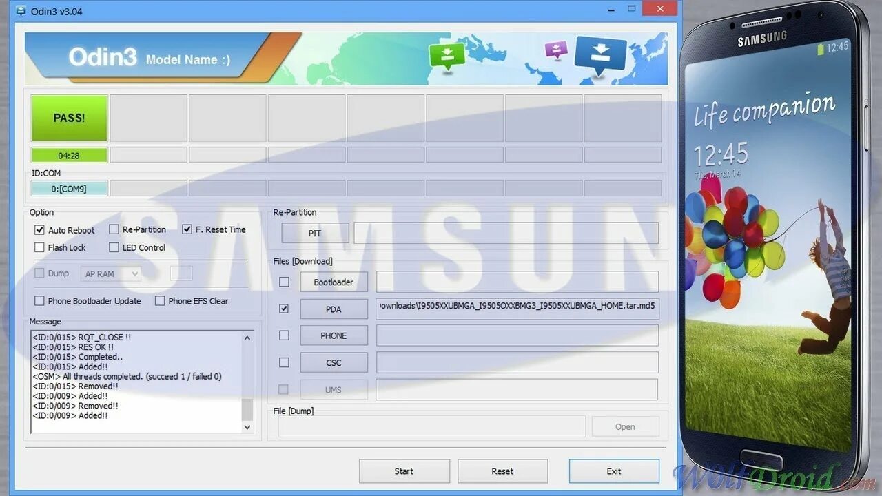
Task: Check the Phone EFS Clear option
Action: [x=160, y=301]
